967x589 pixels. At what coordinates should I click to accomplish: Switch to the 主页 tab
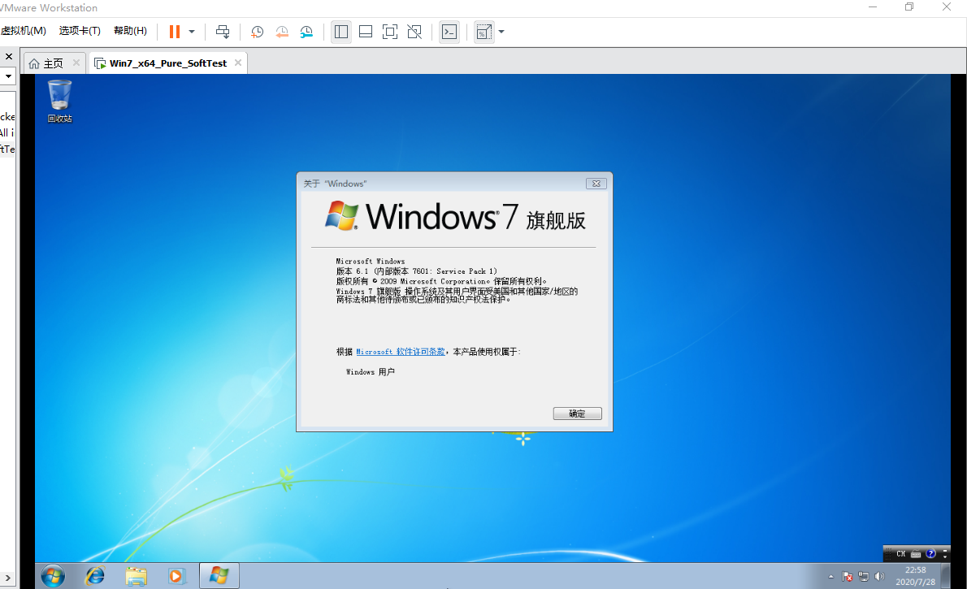(x=47, y=62)
